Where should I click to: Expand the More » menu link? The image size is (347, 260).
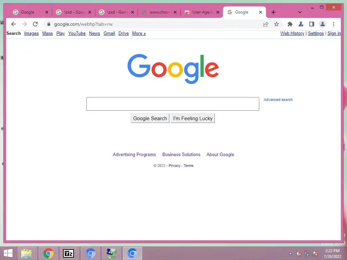tap(139, 34)
